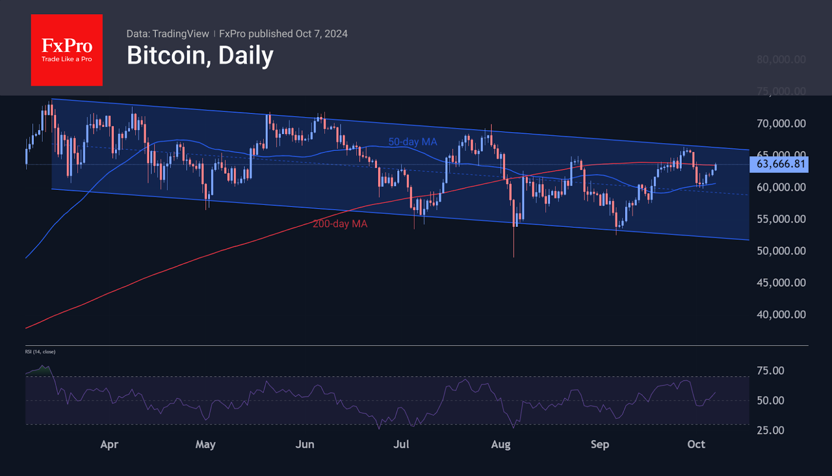Click the 45,000.00 price axis label
This screenshot has height=476, width=832.
(x=781, y=283)
